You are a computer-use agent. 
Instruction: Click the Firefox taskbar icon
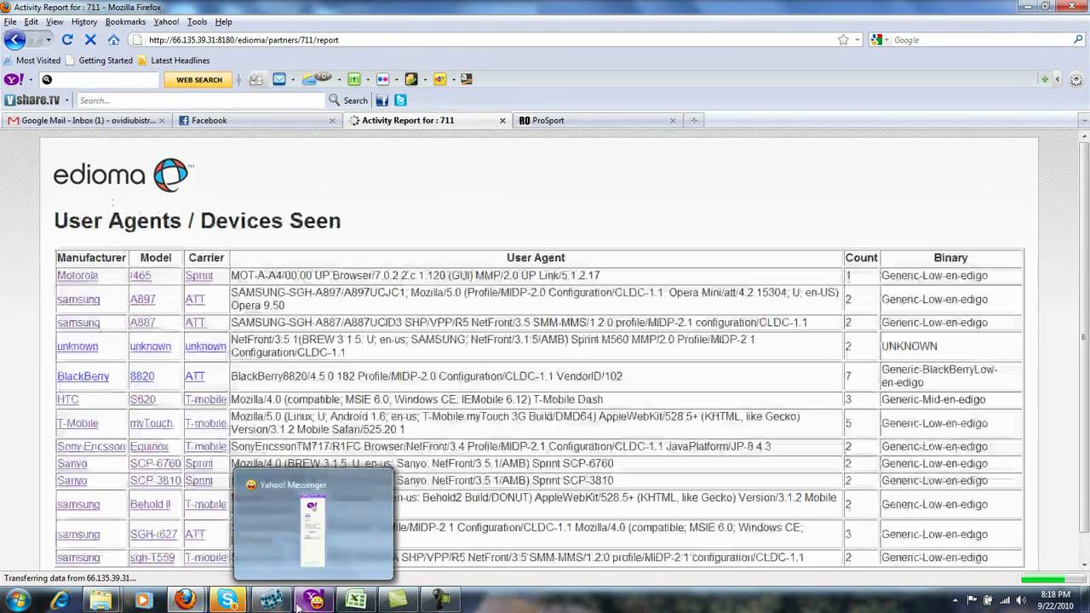[186, 600]
